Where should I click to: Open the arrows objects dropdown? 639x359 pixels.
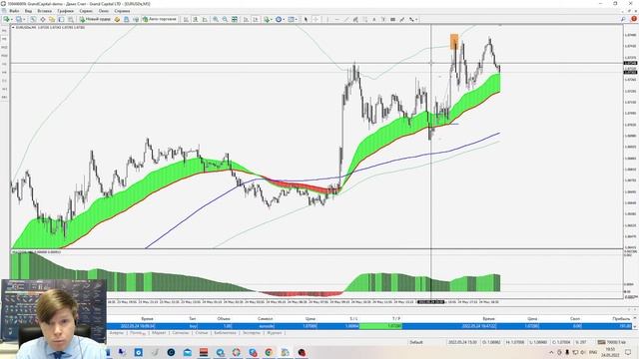412,19
